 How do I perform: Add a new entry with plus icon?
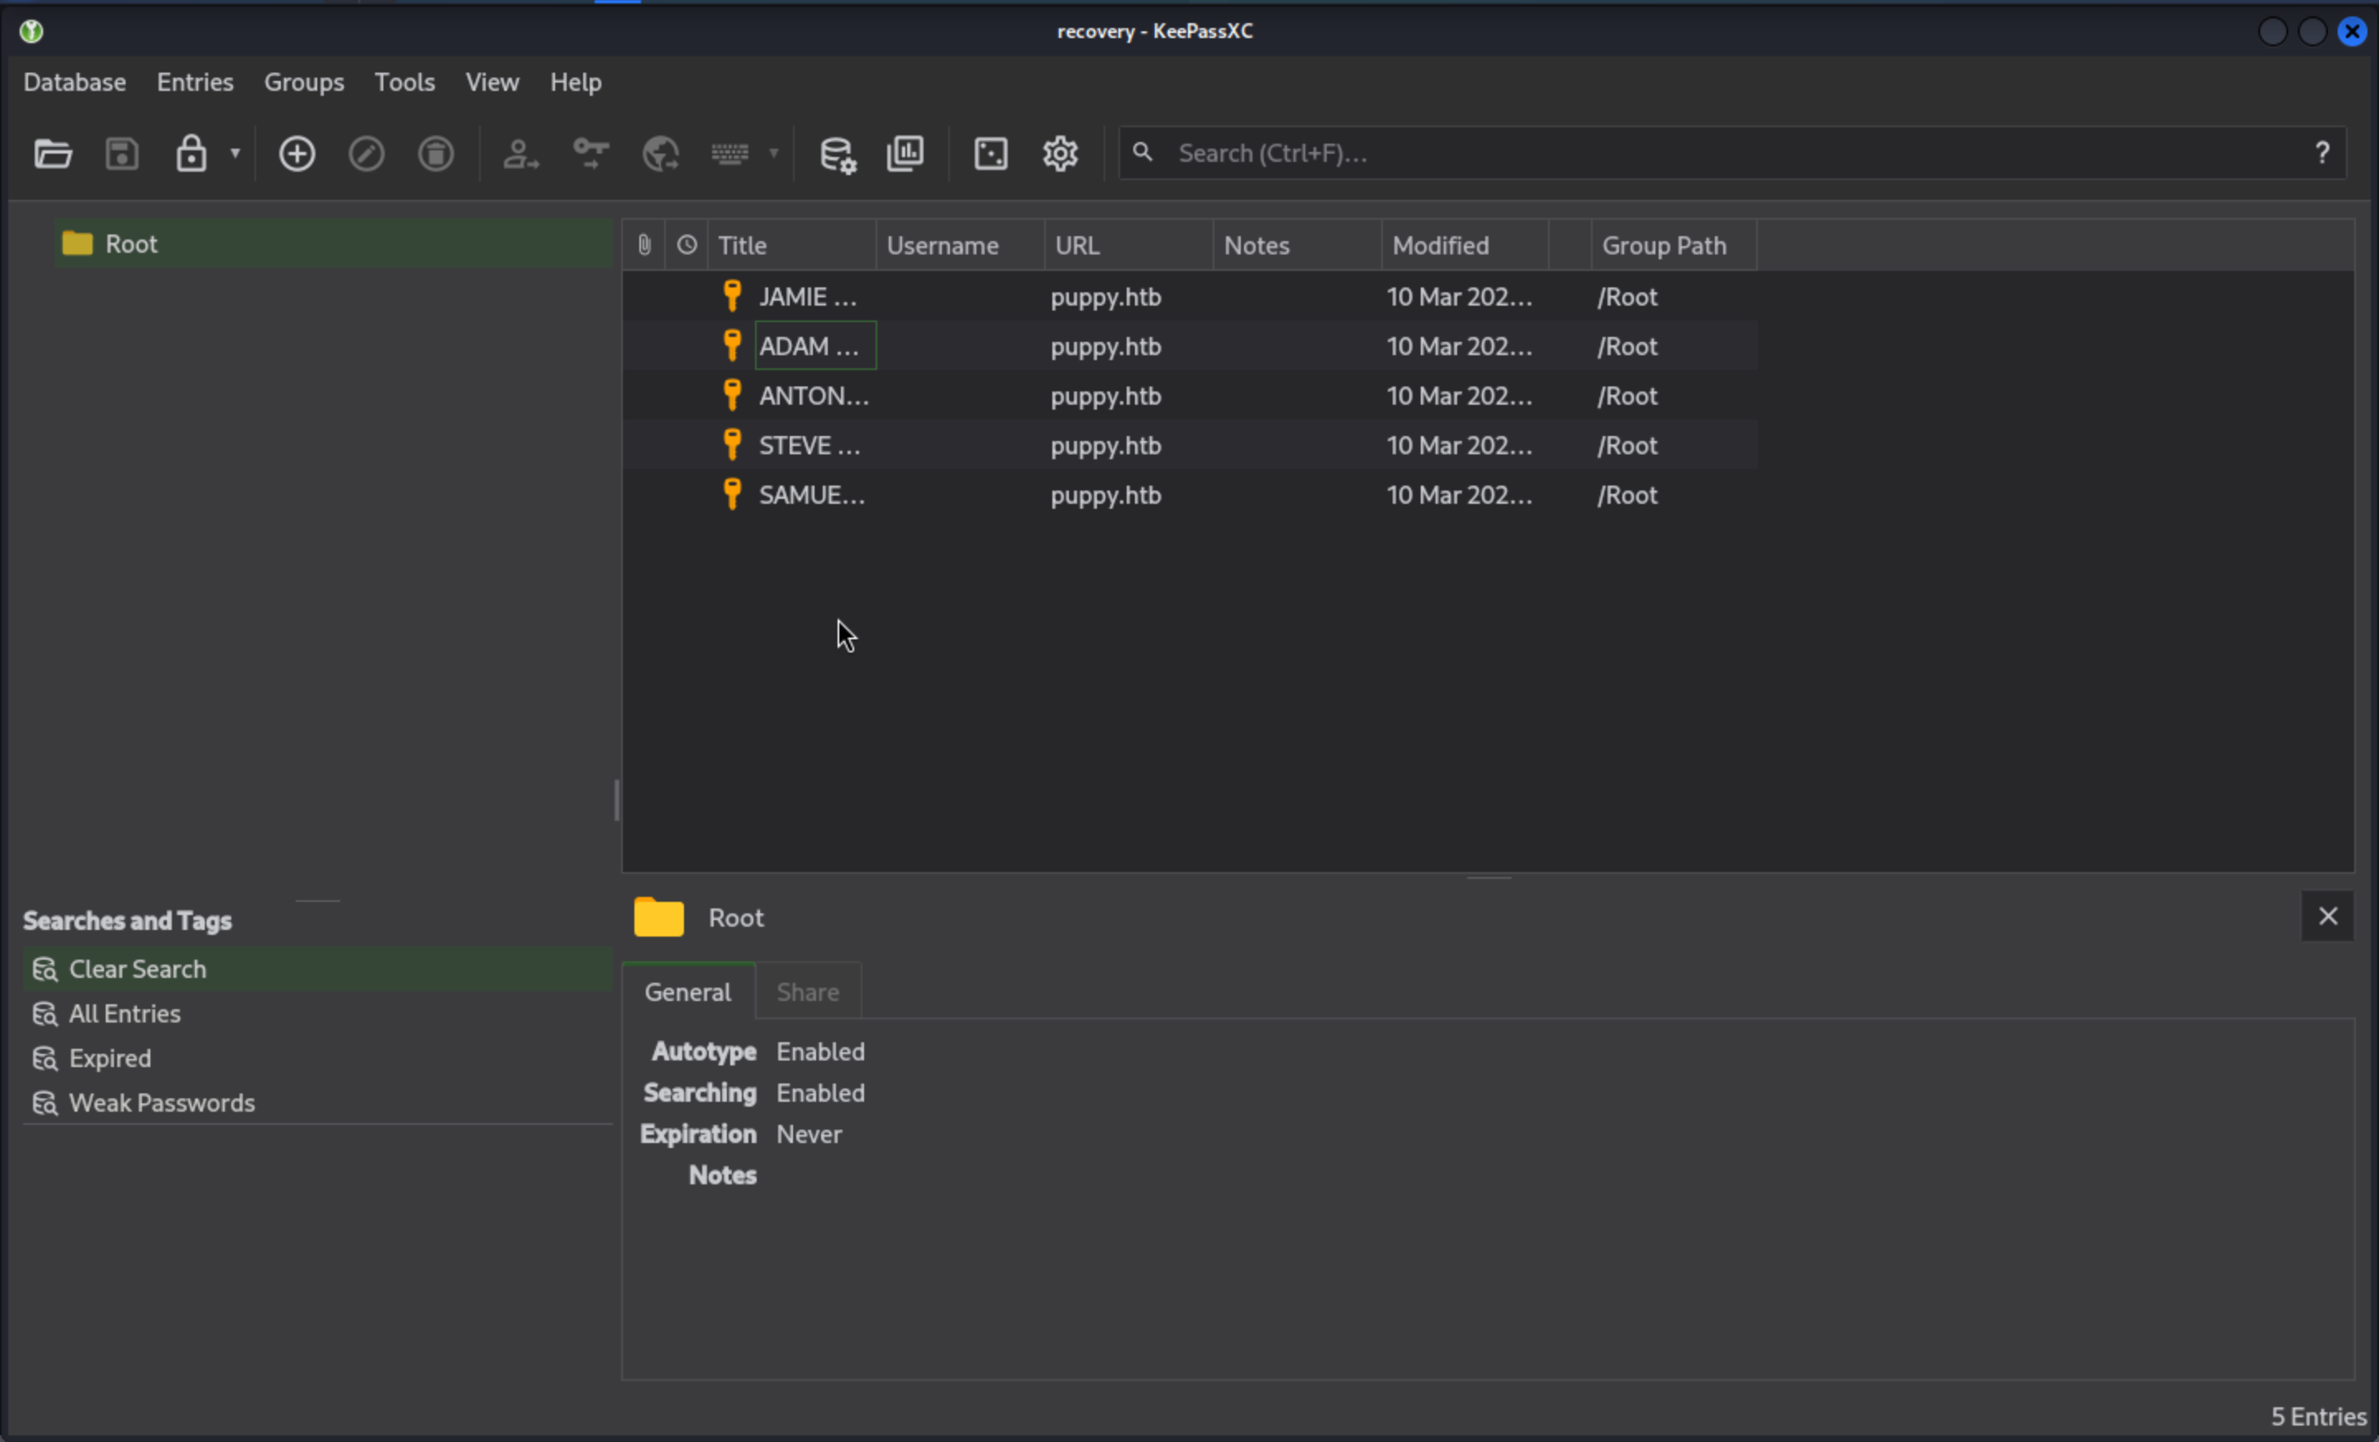297,154
